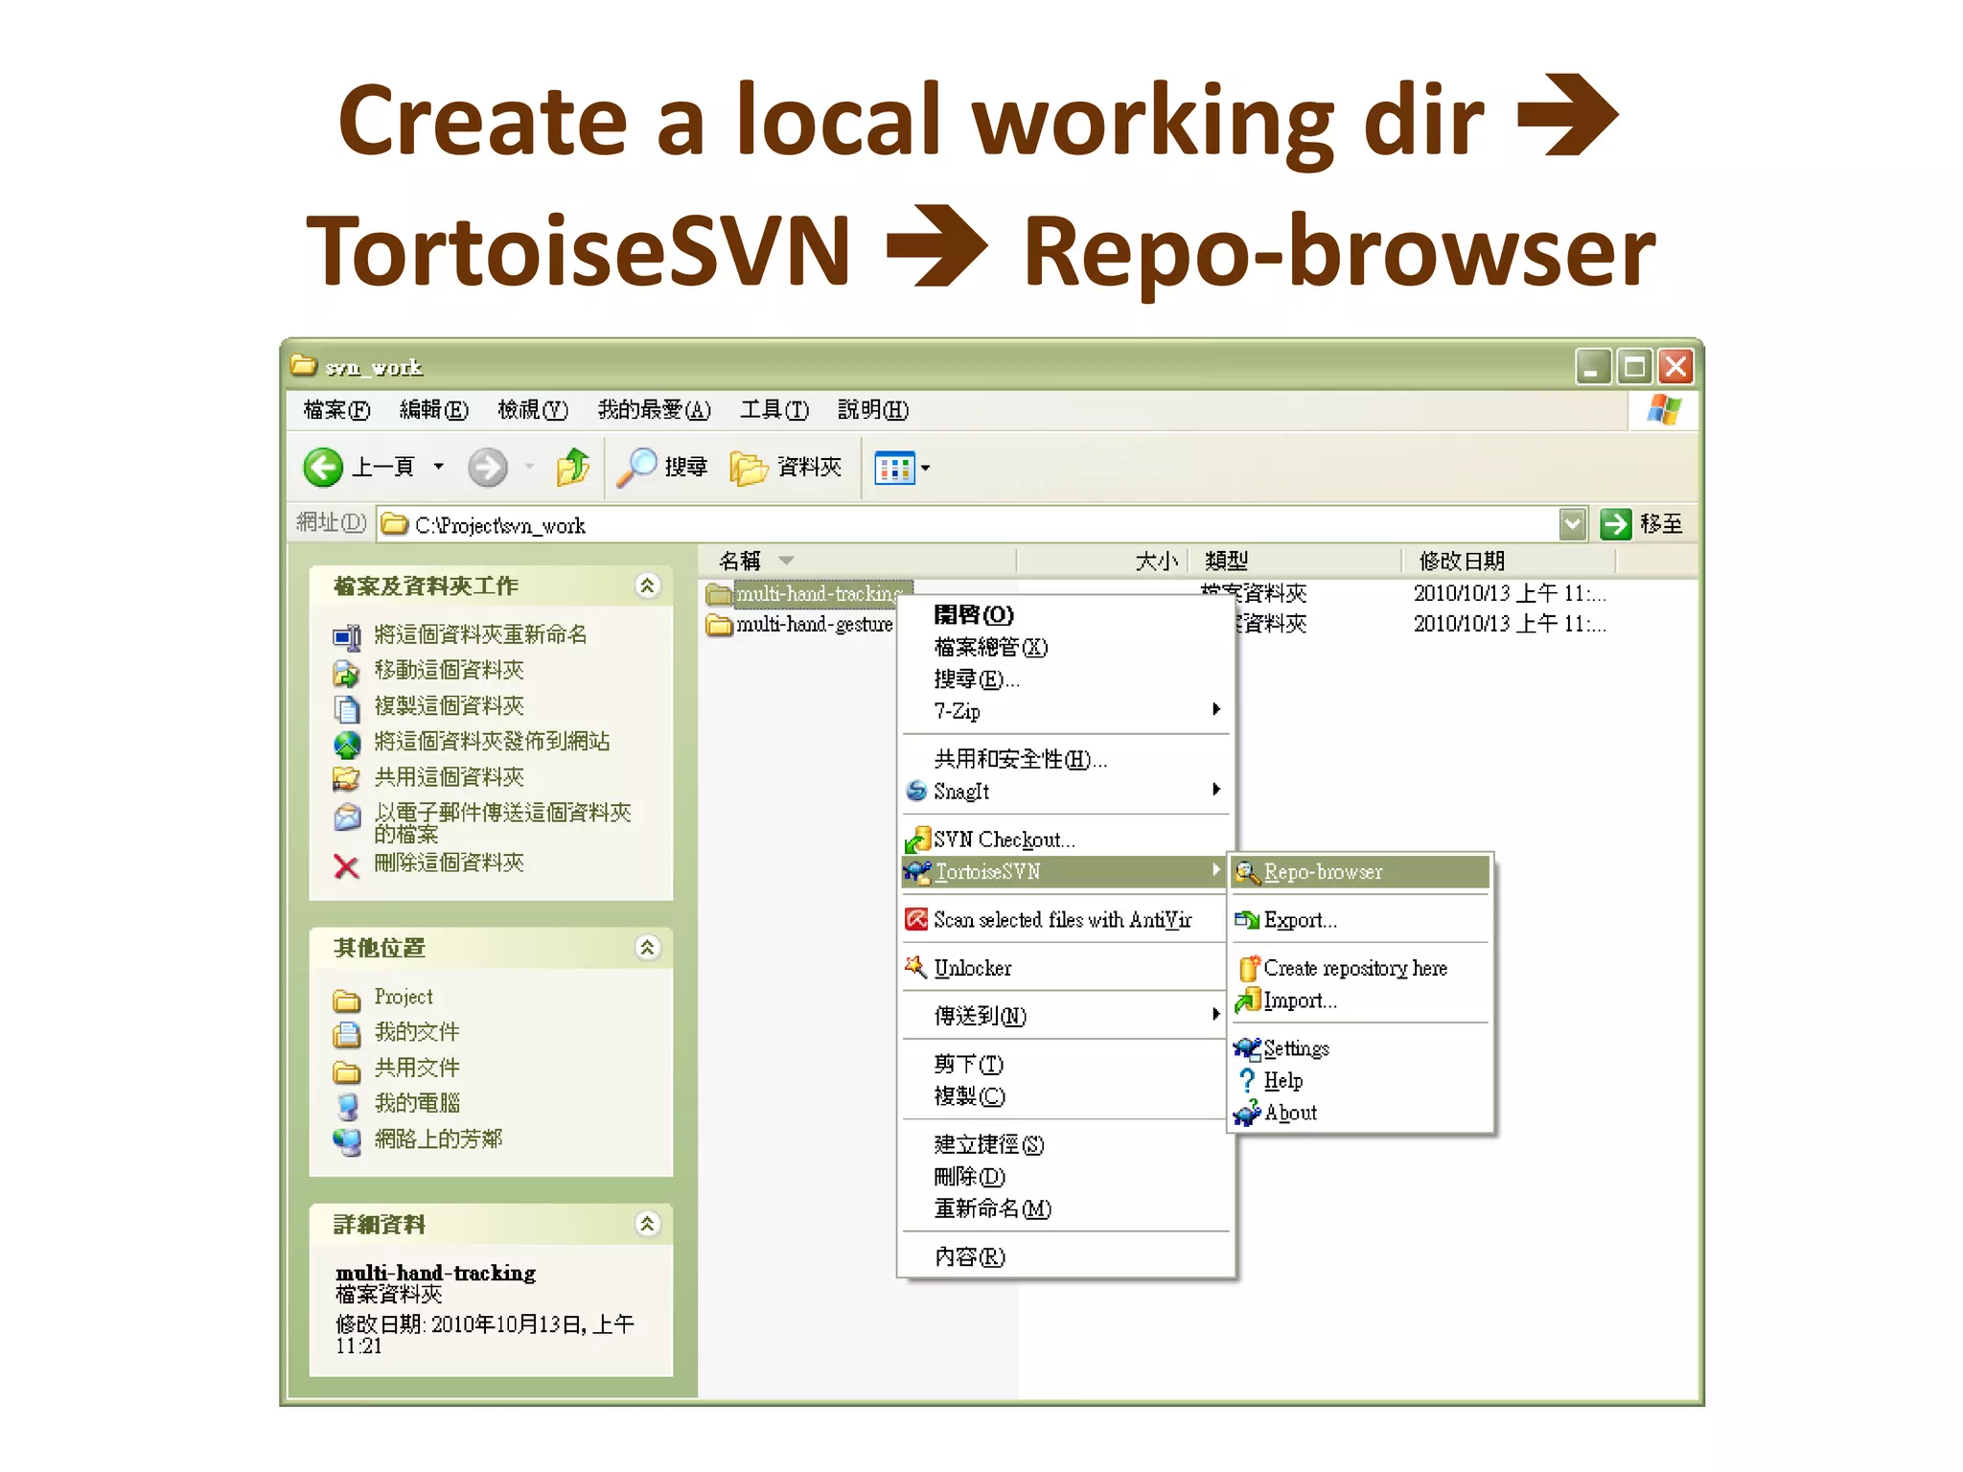Click the SnagIt icon in the context menu

click(x=916, y=791)
